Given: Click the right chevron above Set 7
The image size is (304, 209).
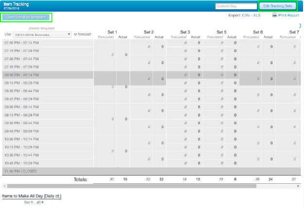Looking at the screenshot, I should pos(300,26).
